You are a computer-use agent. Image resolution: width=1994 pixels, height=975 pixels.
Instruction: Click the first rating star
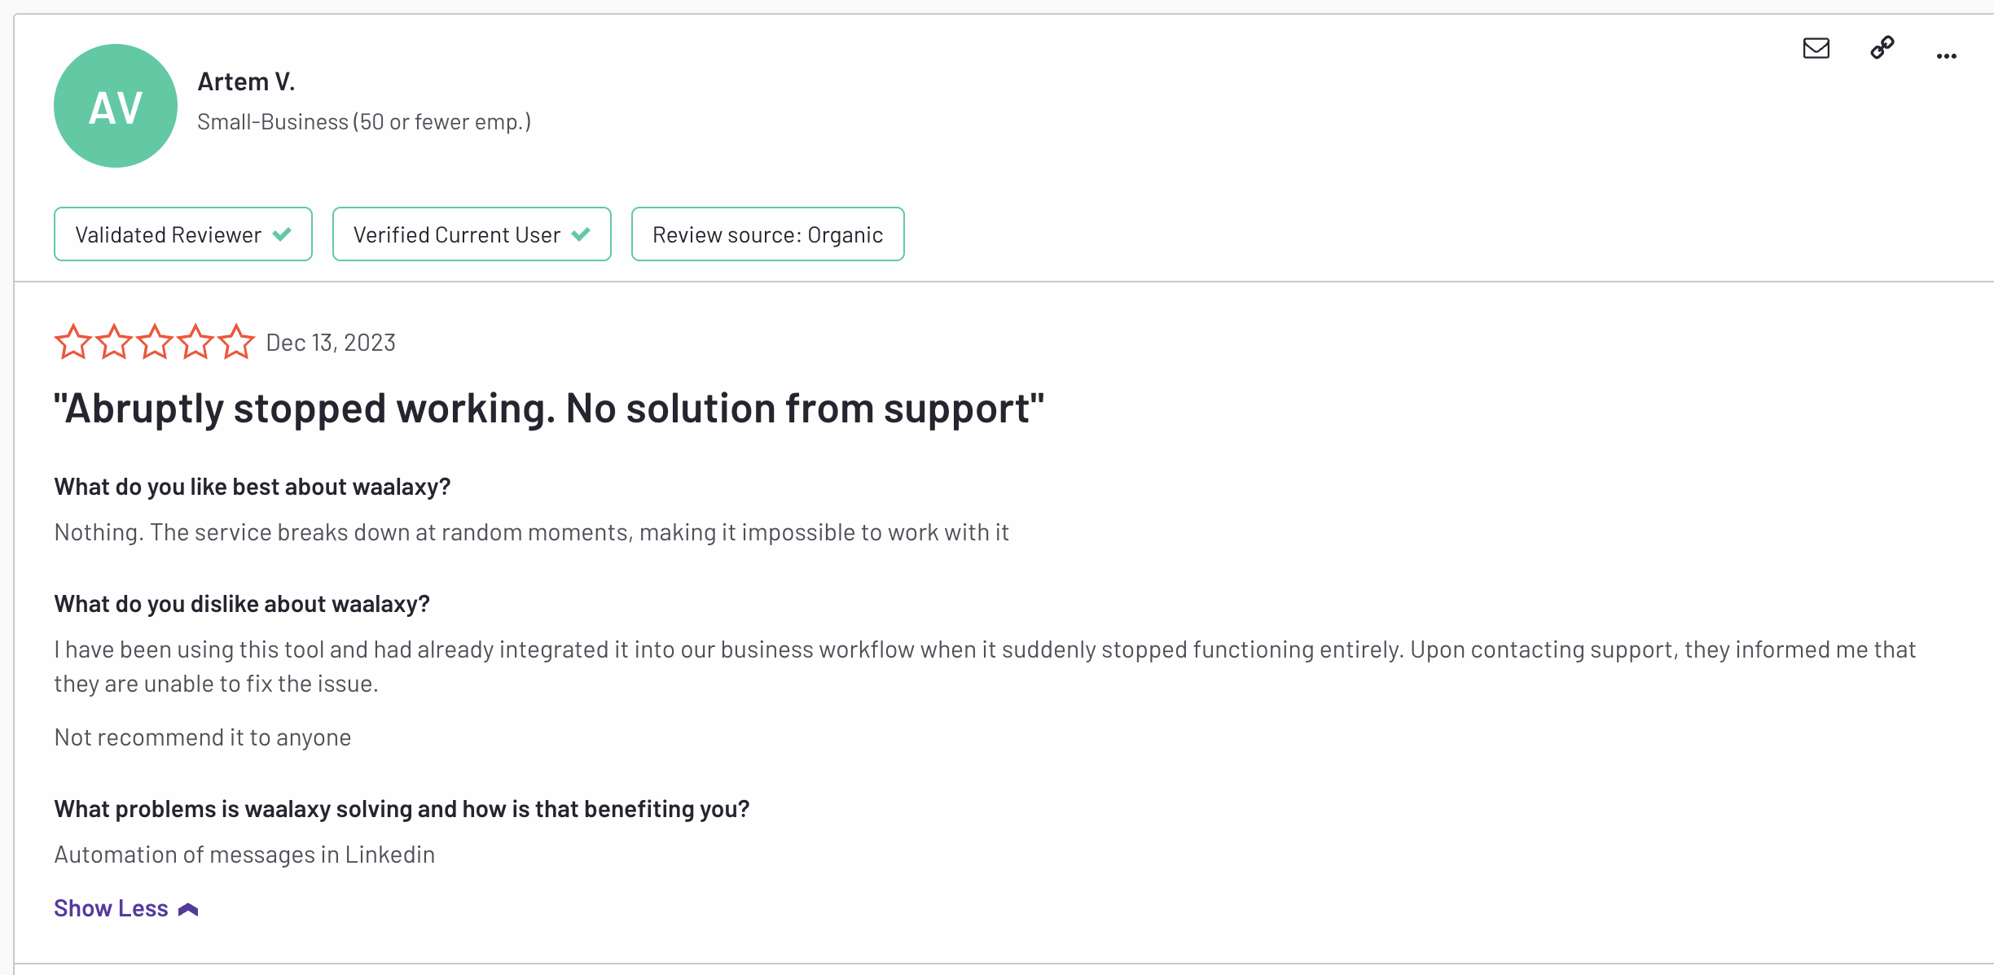[x=73, y=342]
